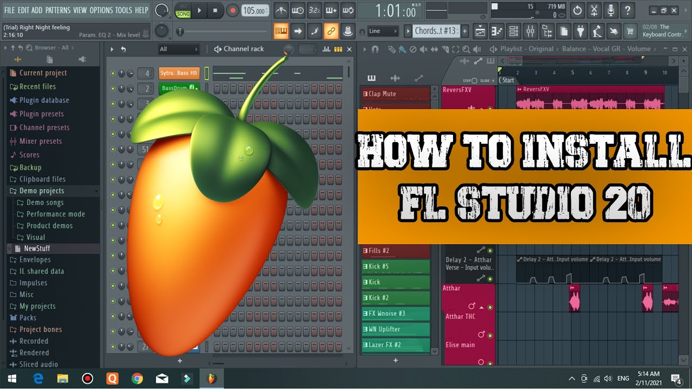Toggle the Sytru..Bass FM channel select indicator
Screen dimensions: 692x389
[x=206, y=73]
